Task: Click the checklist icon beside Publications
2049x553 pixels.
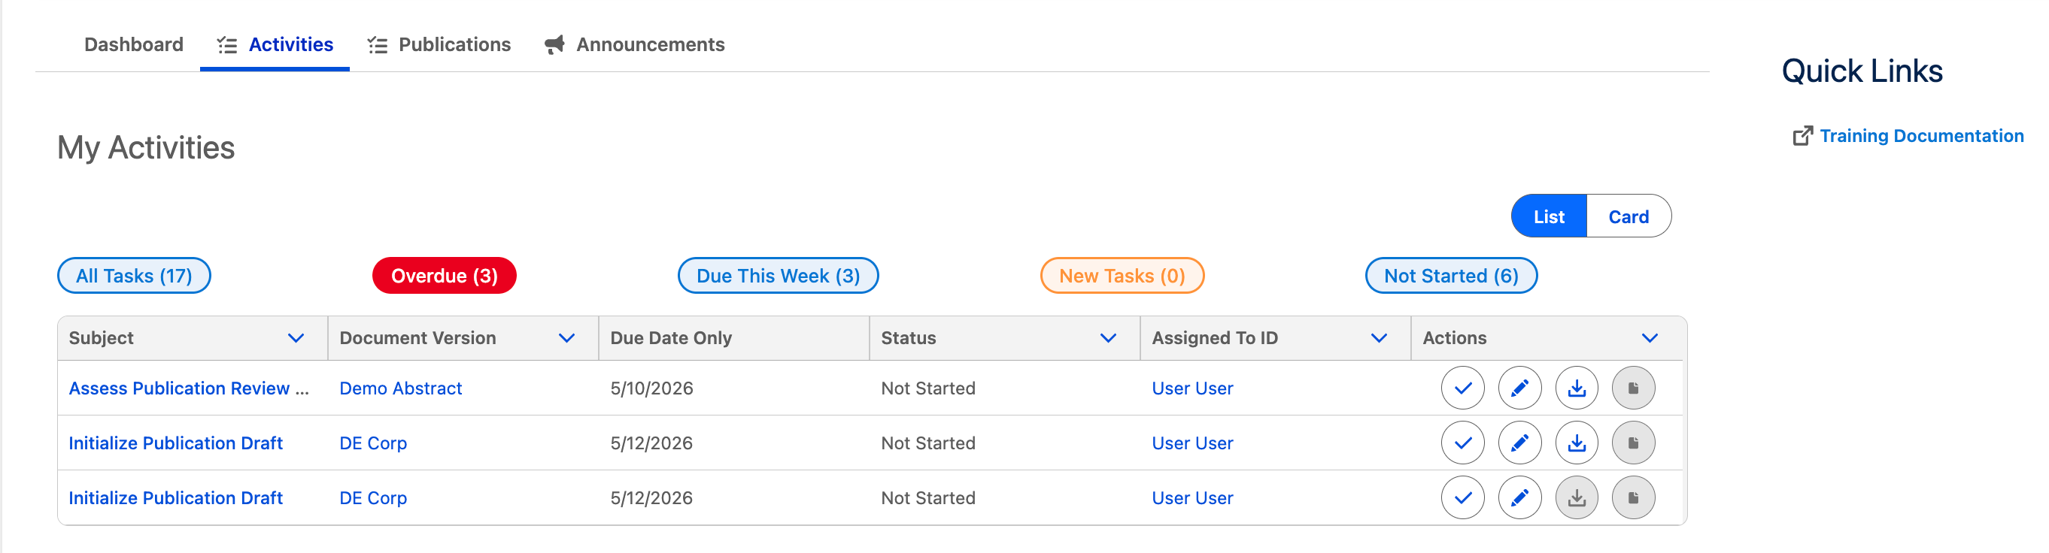Action: point(377,45)
